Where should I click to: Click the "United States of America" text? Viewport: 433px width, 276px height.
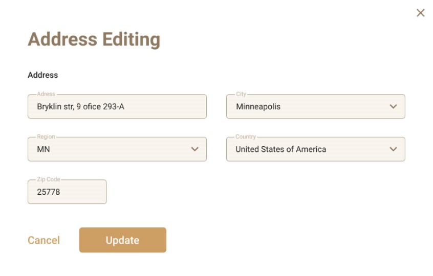pyautogui.click(x=280, y=149)
